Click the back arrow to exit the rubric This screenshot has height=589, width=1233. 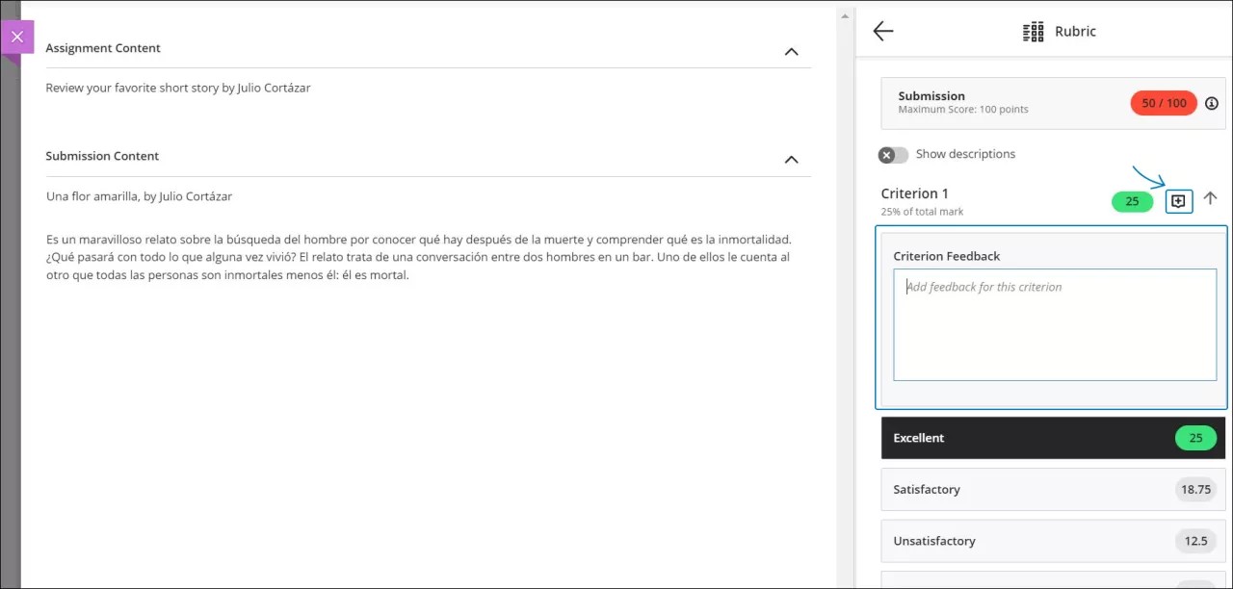[x=882, y=31]
